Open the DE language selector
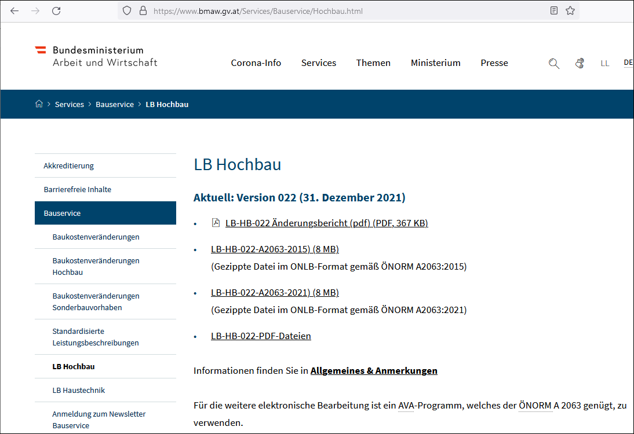This screenshot has height=434, width=634. click(628, 62)
